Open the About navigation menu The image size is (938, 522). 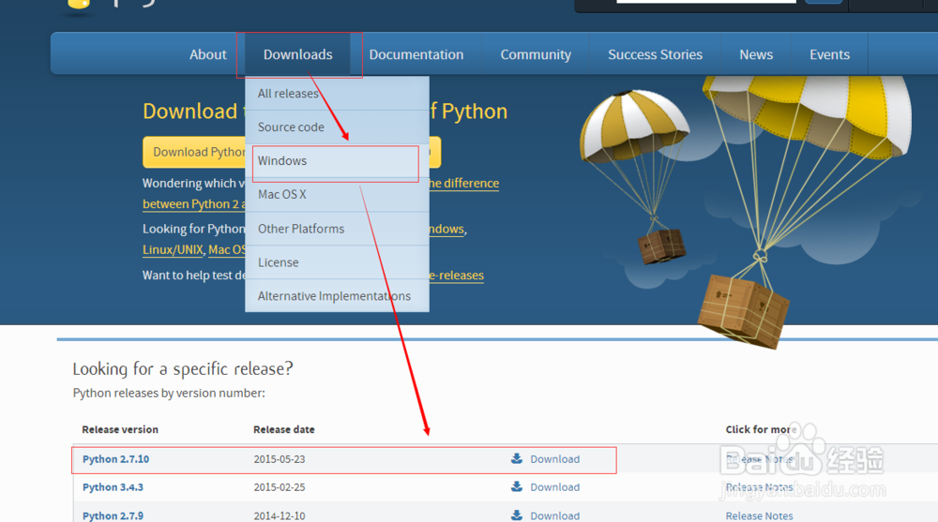(x=207, y=54)
